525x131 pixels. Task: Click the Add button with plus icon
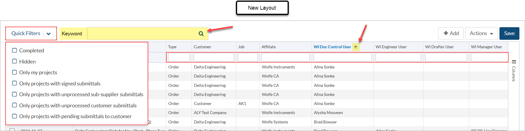tap(451, 33)
